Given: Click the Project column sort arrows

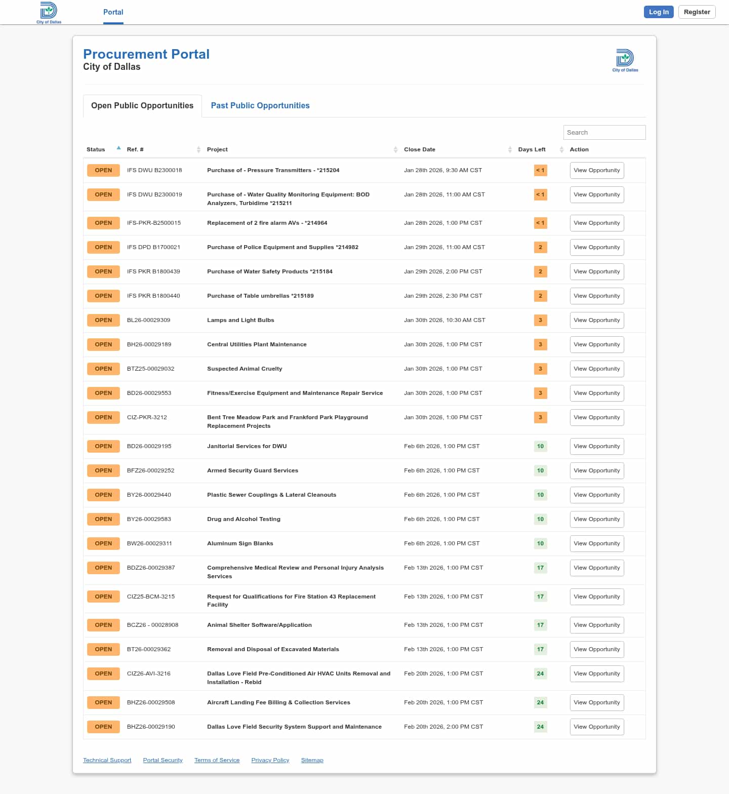Looking at the screenshot, I should click(x=395, y=149).
